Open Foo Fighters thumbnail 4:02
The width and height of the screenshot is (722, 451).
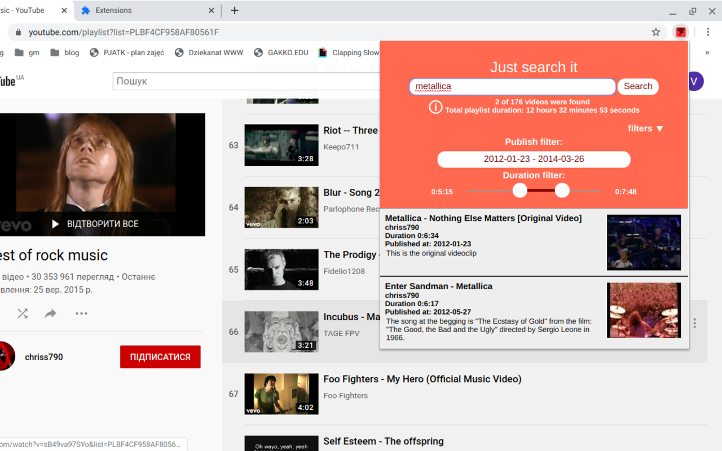pos(281,394)
